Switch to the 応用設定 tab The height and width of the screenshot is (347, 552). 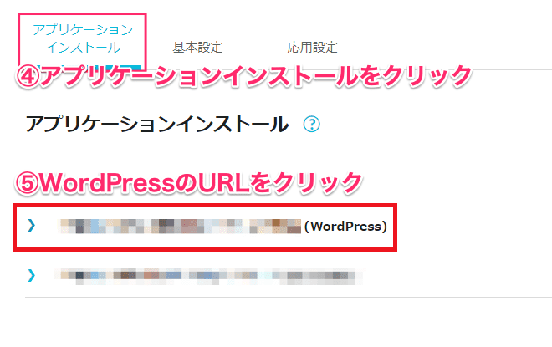pyautogui.click(x=312, y=47)
